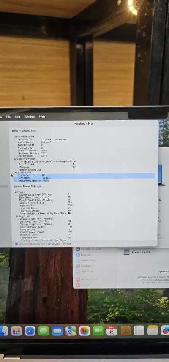
Task: Click the Spotlight settings icon
Action: (78, 266)
